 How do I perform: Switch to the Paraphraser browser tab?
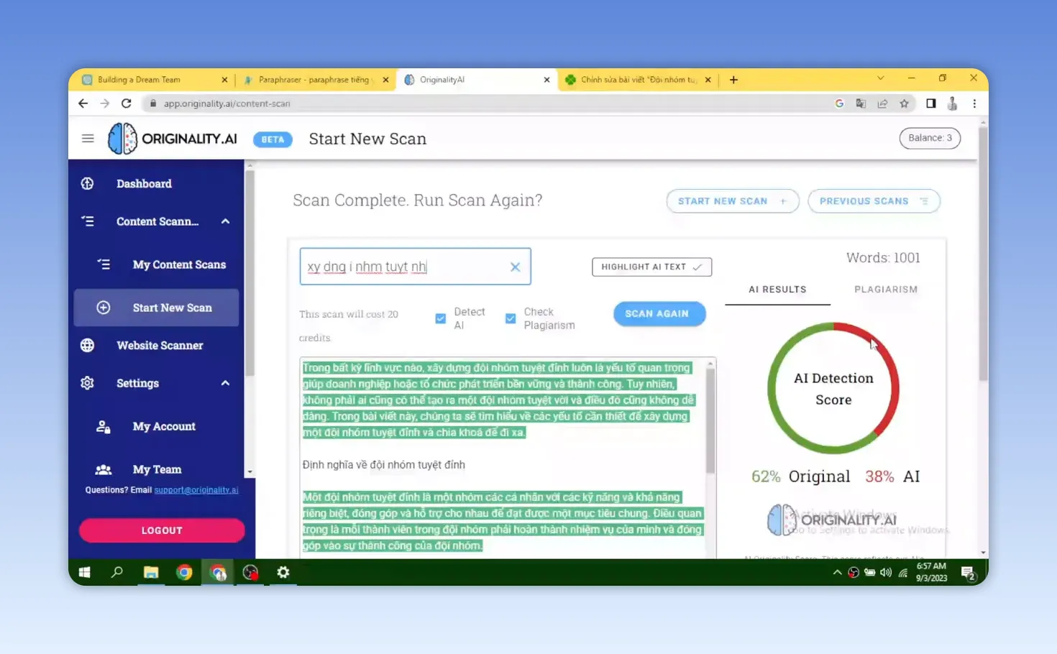coord(315,80)
